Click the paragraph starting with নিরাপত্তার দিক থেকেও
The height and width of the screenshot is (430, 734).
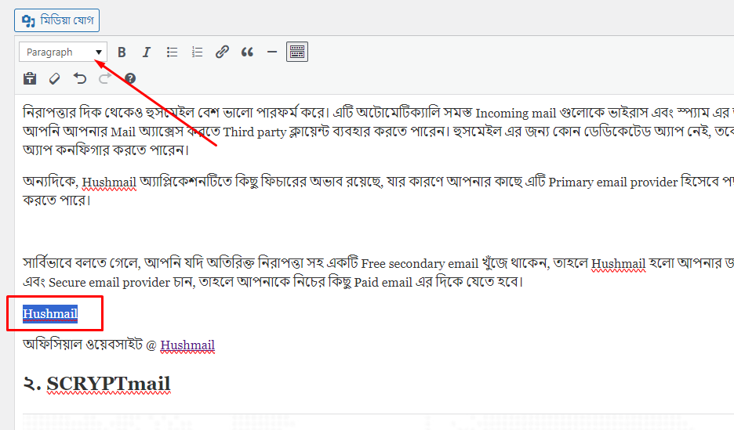pos(378,132)
